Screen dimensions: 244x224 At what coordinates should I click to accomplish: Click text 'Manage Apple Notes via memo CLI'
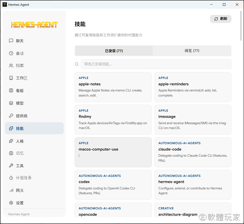click(x=105, y=90)
